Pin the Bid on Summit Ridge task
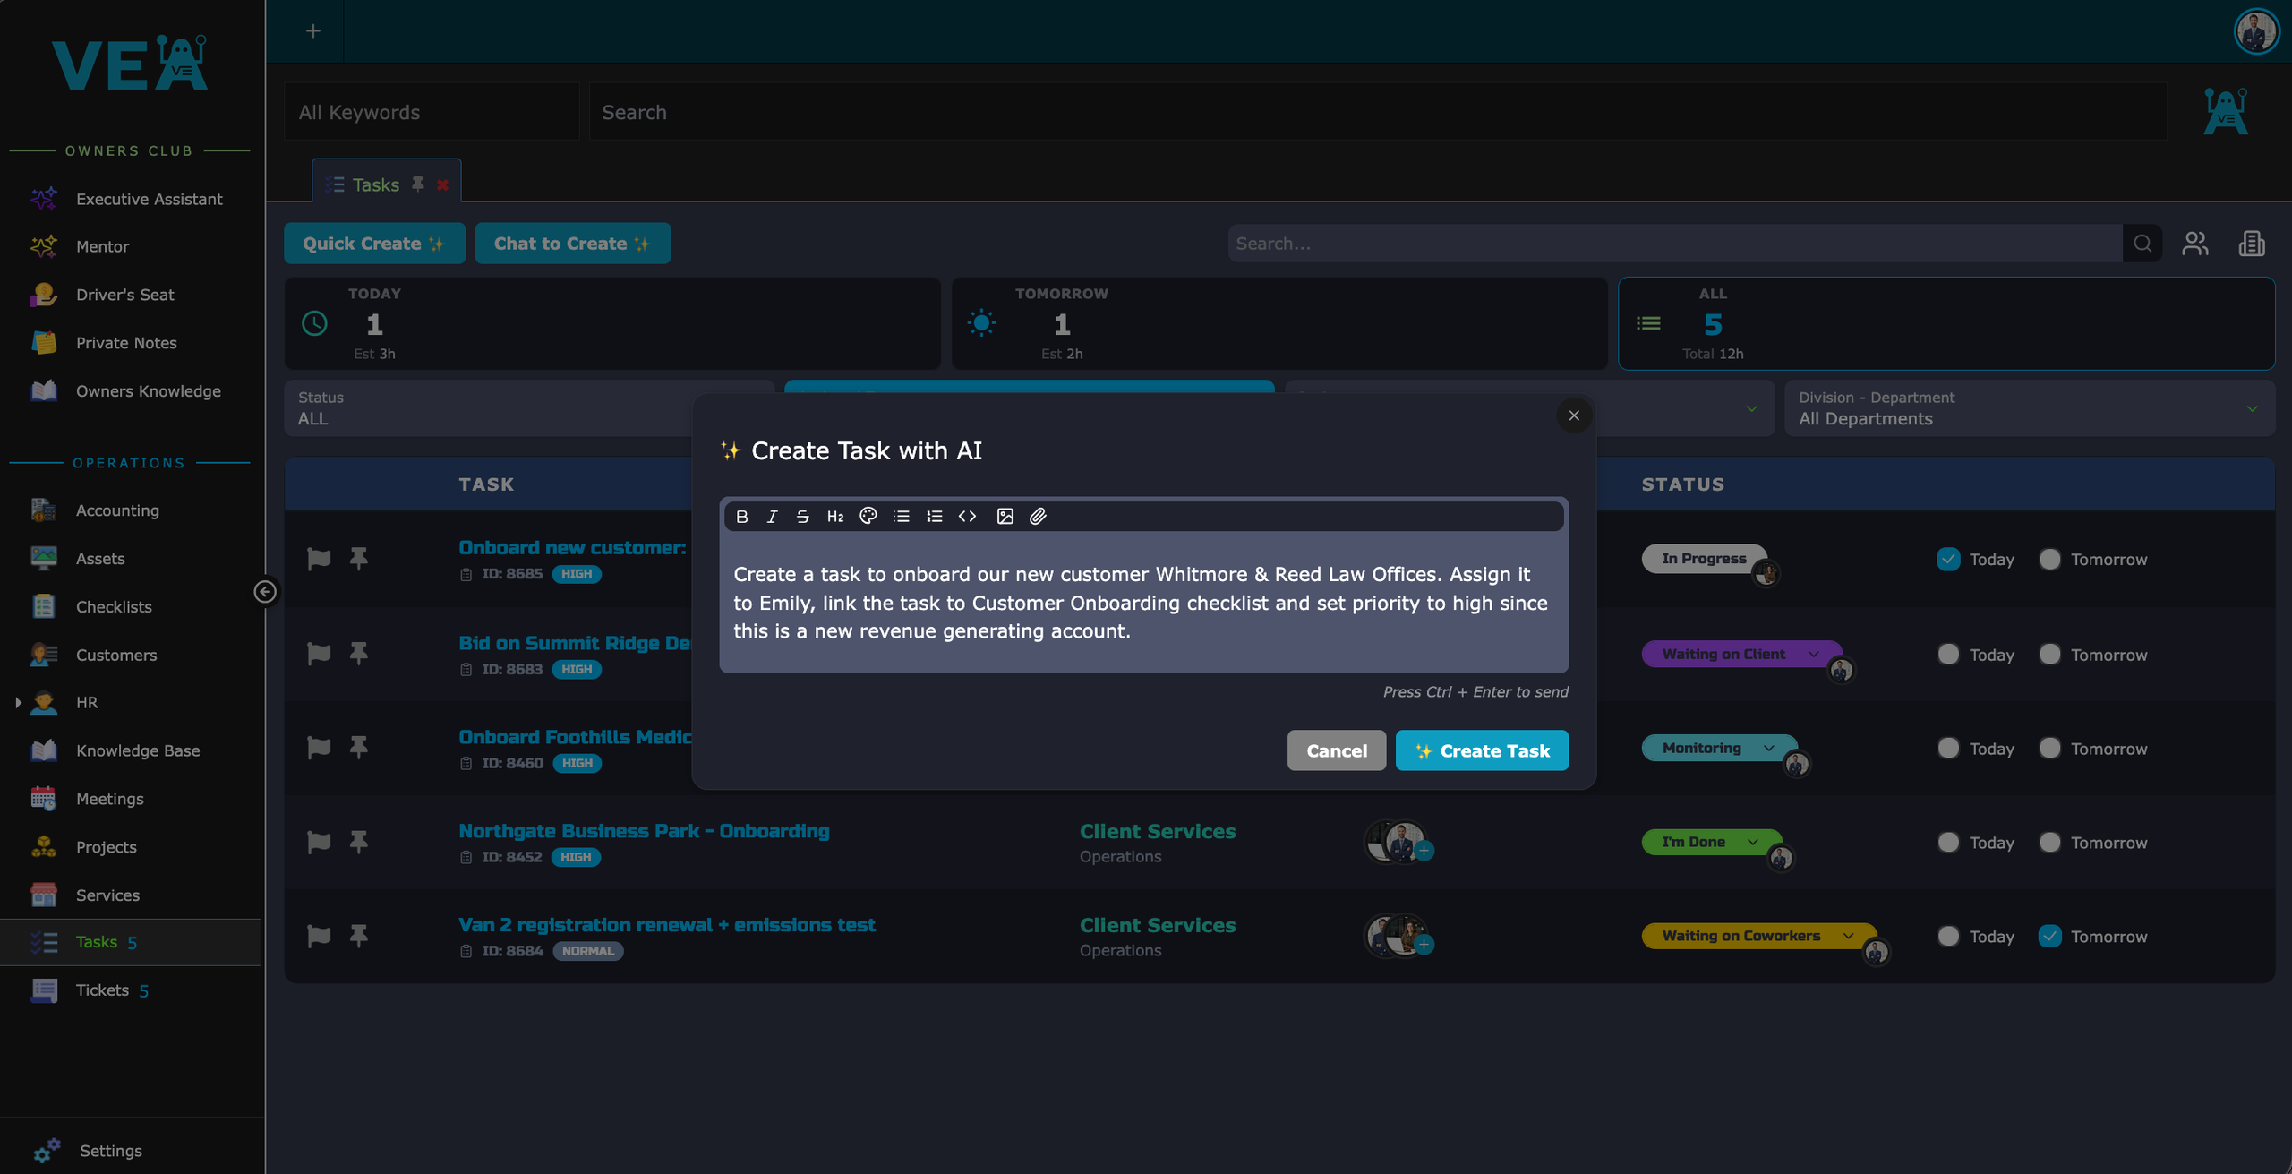Viewport: 2292px width, 1174px height. [x=358, y=653]
